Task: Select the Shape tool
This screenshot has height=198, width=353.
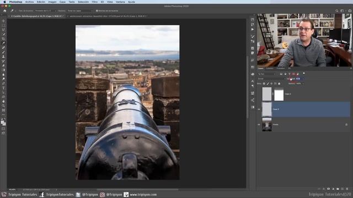Action: click(x=3, y=97)
